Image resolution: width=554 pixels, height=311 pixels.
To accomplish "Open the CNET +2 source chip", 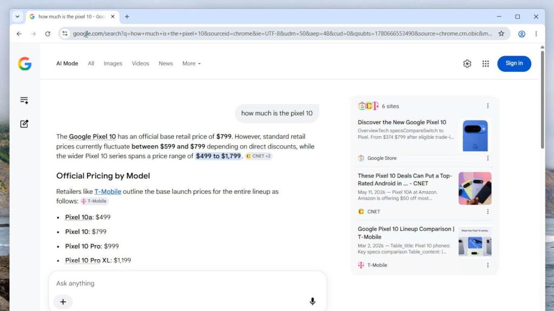I will [x=259, y=156].
